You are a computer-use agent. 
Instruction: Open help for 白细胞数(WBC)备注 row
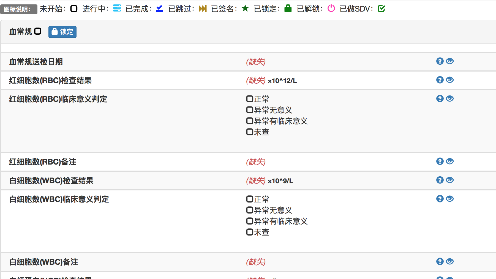point(440,261)
